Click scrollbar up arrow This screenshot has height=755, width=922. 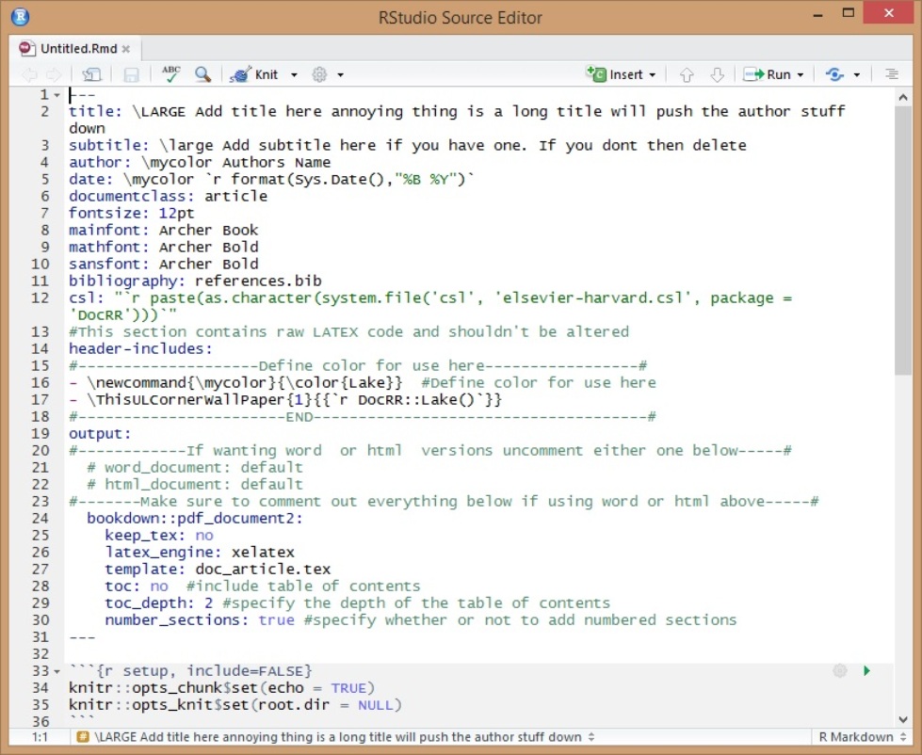(903, 98)
